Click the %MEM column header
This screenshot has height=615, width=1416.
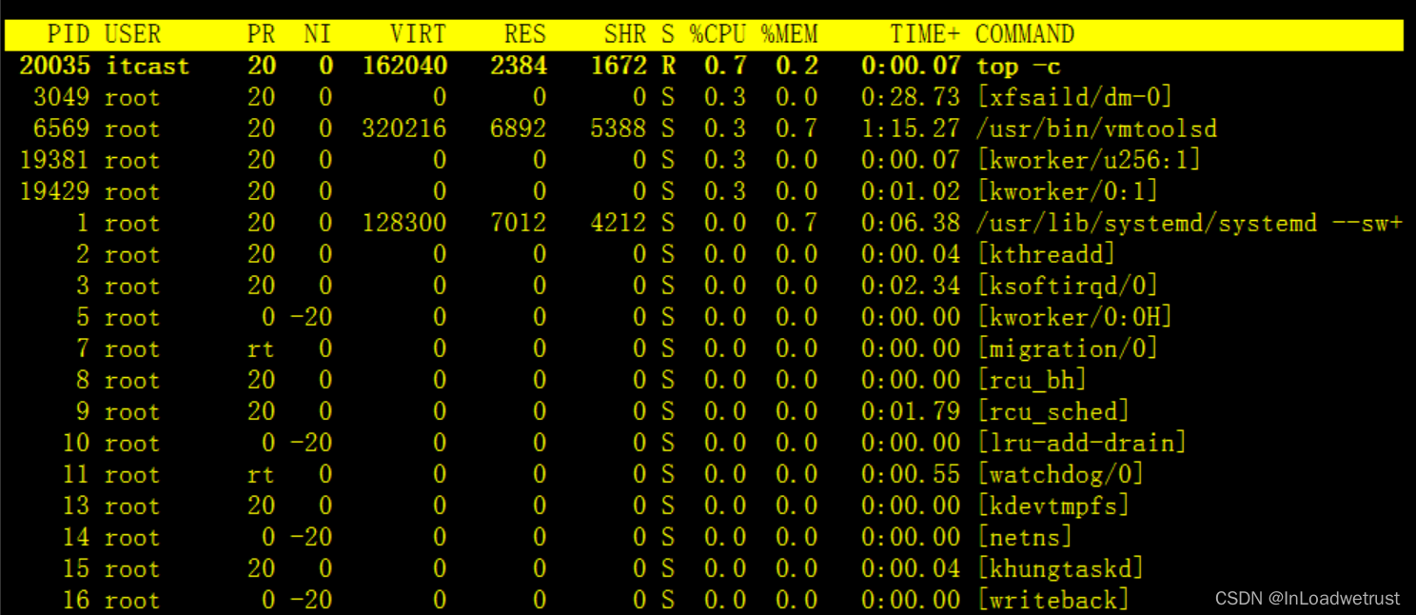click(x=789, y=34)
